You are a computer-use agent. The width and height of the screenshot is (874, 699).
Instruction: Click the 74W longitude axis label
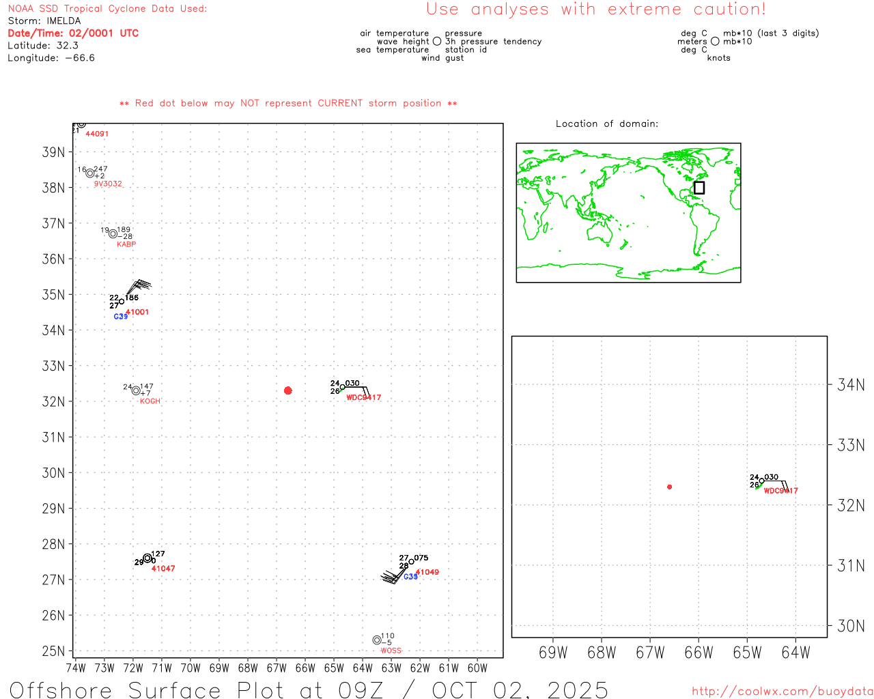coord(76,668)
